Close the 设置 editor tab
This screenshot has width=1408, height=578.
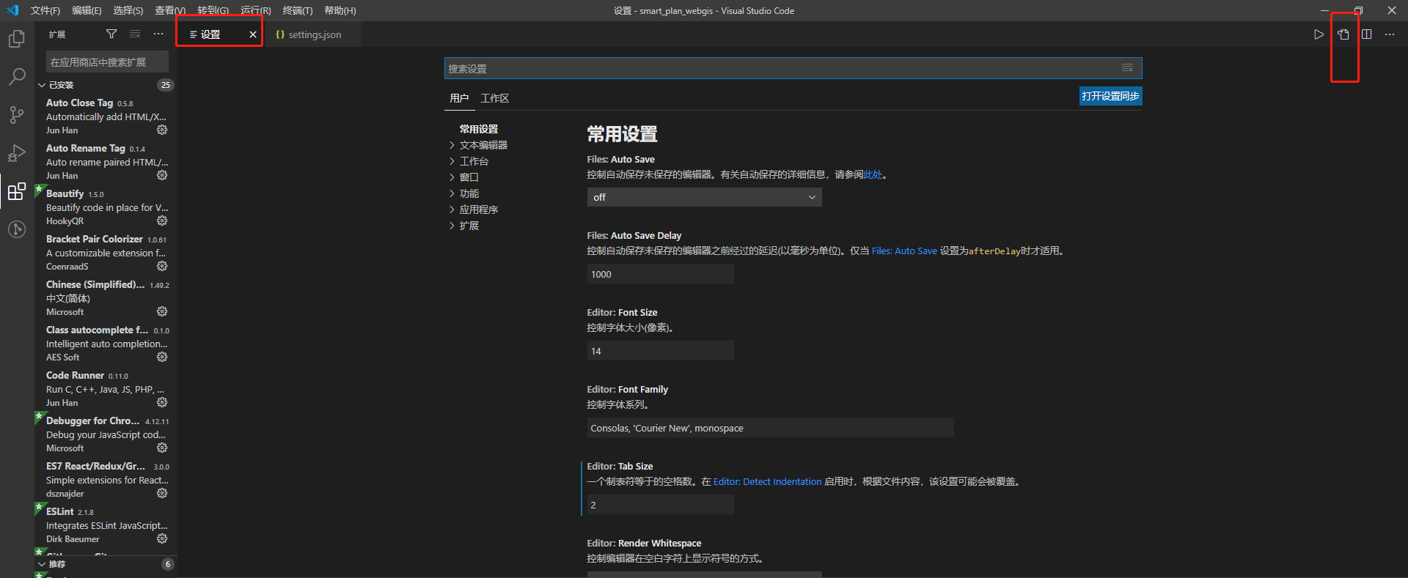pos(253,34)
